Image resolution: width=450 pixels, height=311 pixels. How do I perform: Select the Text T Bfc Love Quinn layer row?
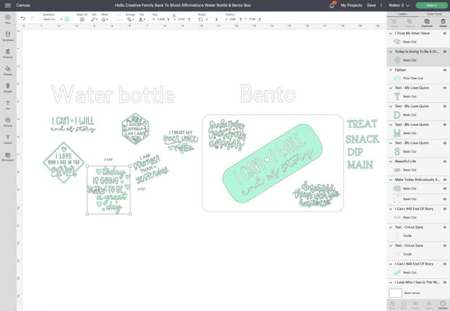point(418,97)
